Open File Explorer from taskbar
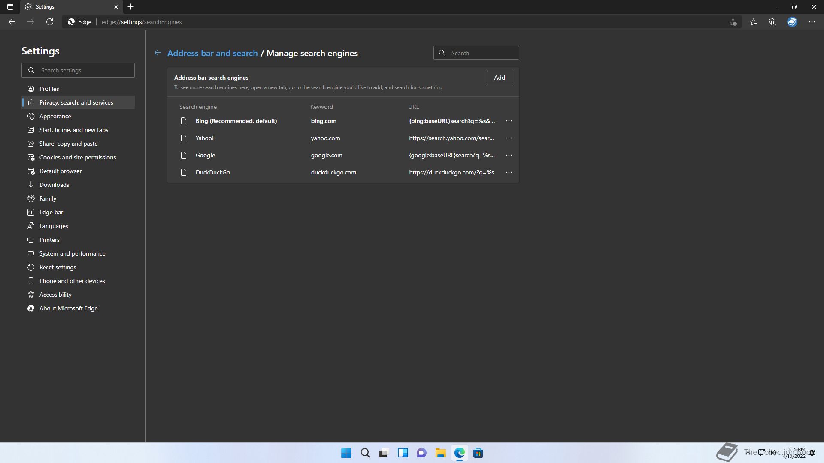This screenshot has width=824, height=463. (440, 453)
